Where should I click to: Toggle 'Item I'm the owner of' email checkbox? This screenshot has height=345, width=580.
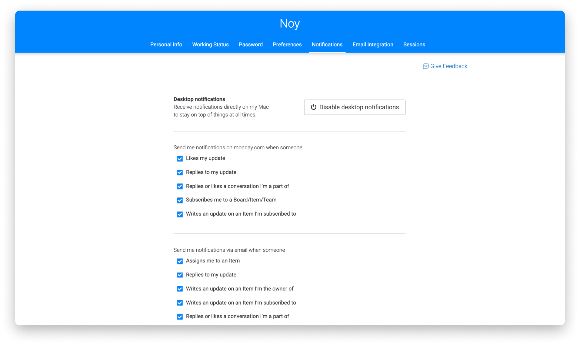pyautogui.click(x=180, y=289)
